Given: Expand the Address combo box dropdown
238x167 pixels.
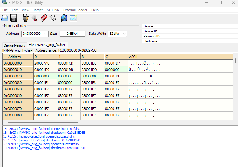Looking at the screenshot, I should tap(46, 34).
